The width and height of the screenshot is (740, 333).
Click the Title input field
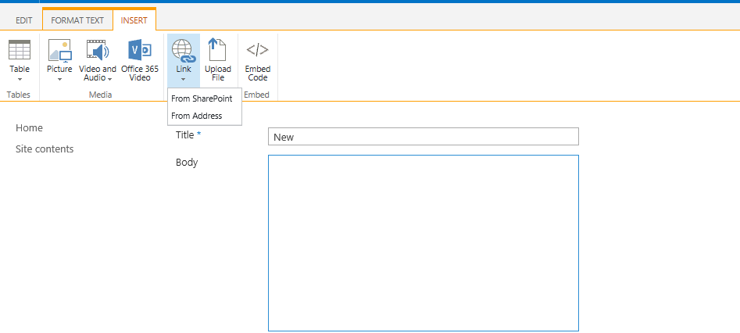[x=424, y=137]
